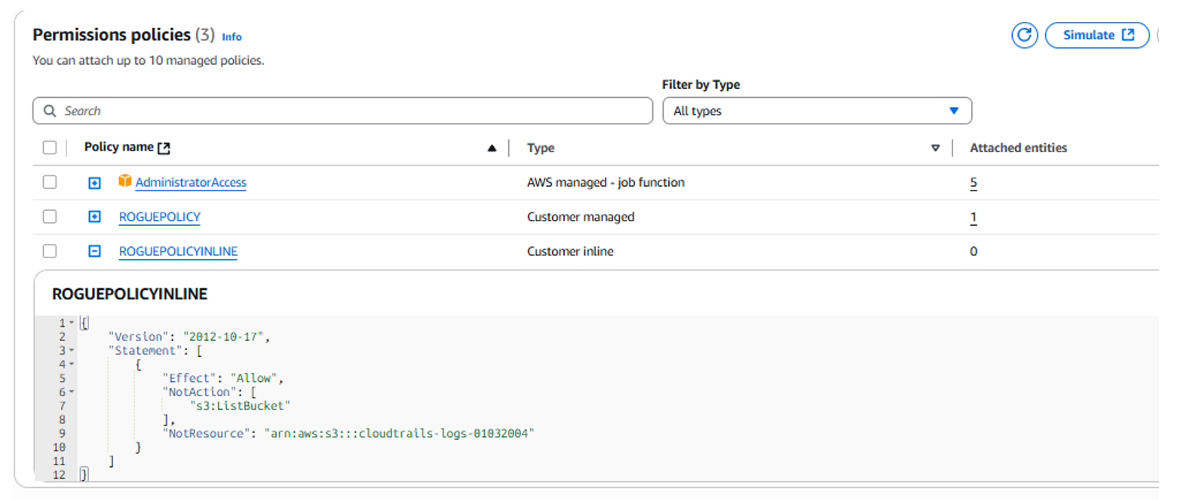Open the ROGUEPOLICYINLINE policy link
This screenshot has width=1178, height=500.
tap(178, 252)
